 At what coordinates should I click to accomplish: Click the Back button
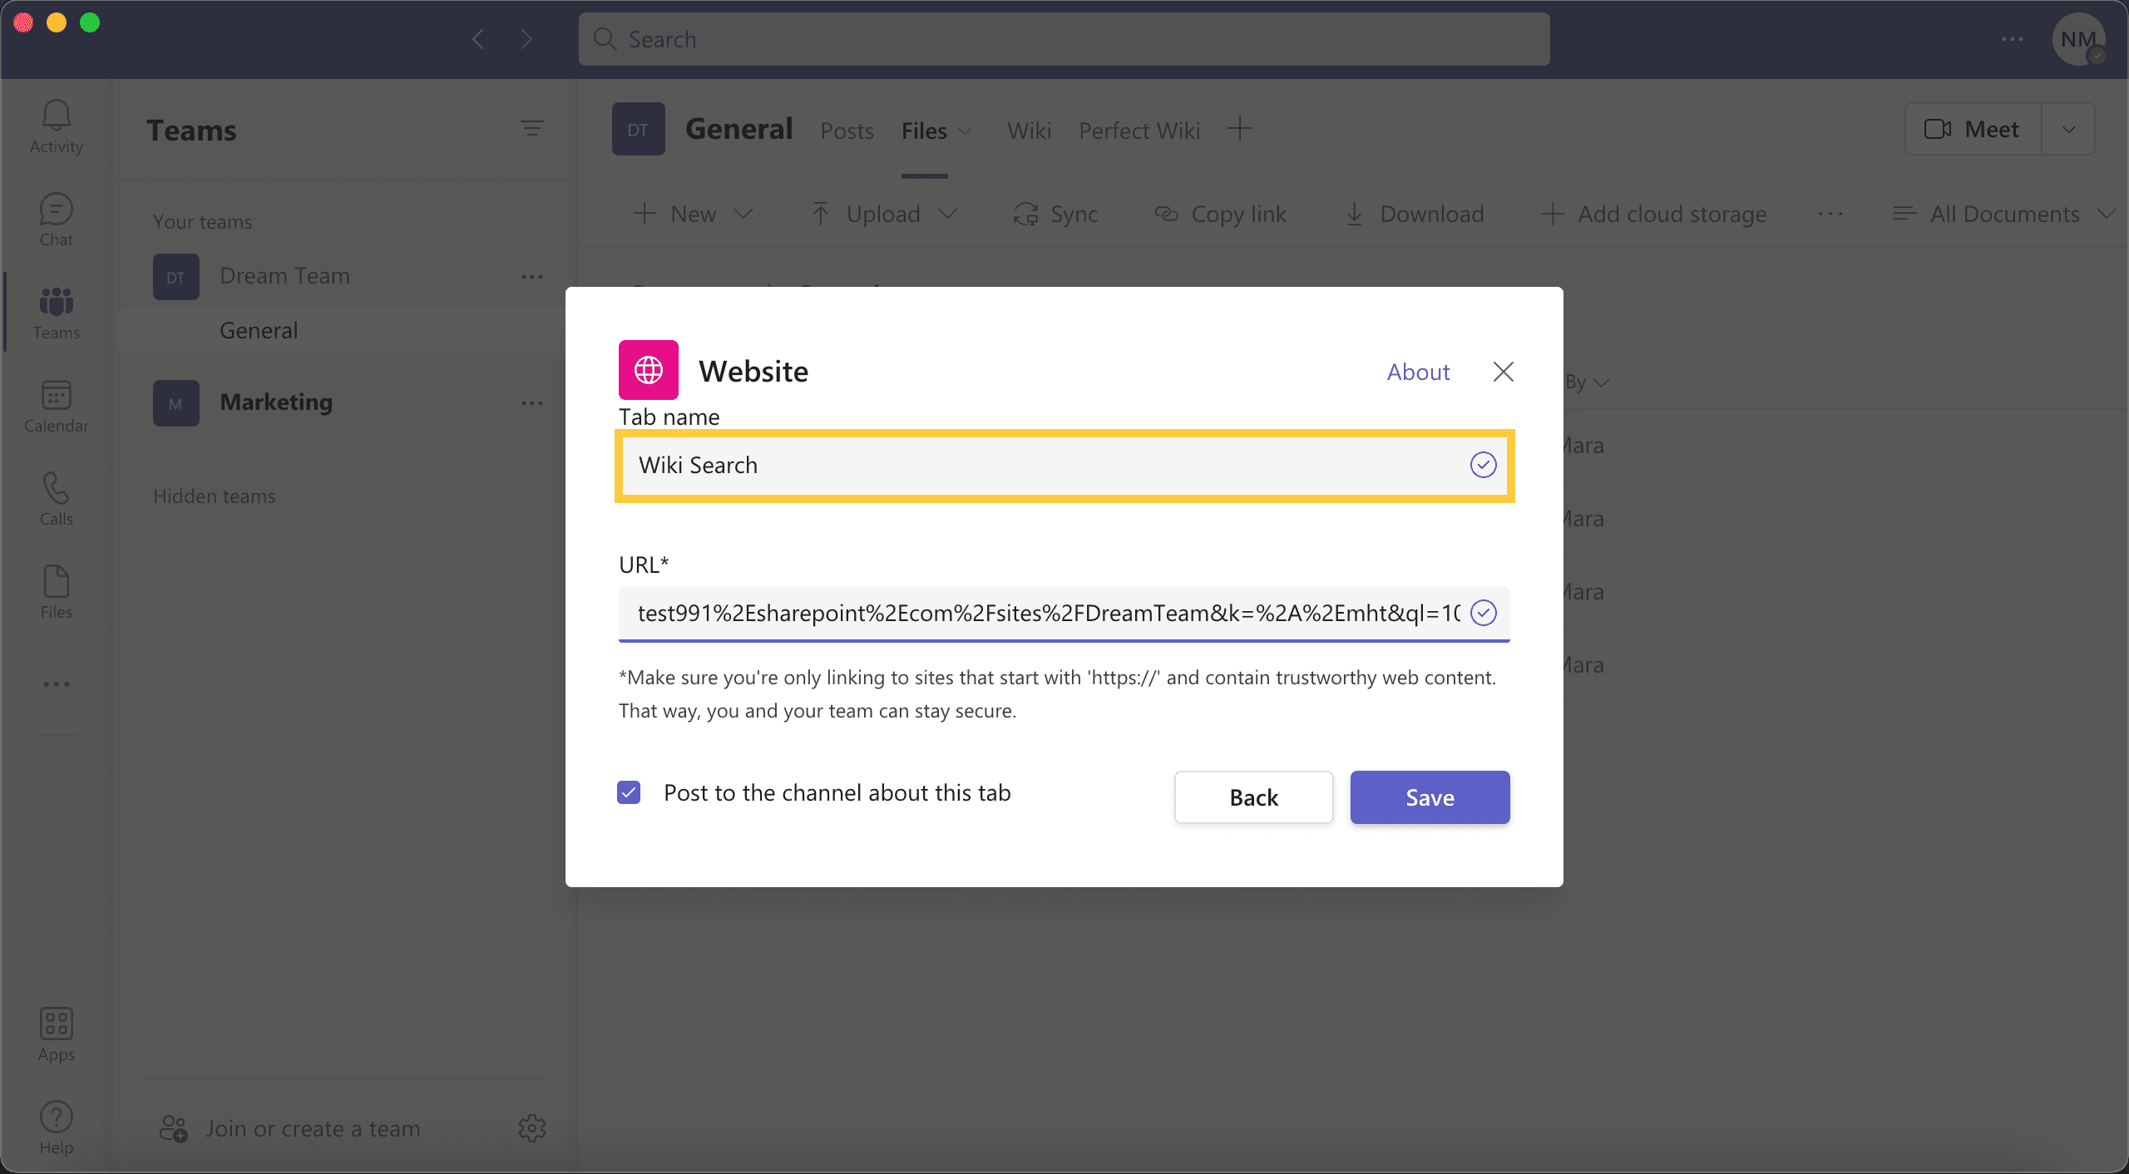pos(1253,797)
